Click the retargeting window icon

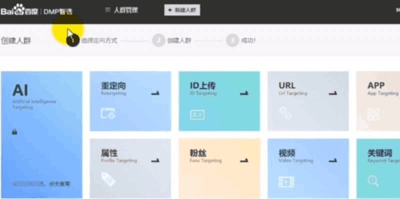point(107,113)
